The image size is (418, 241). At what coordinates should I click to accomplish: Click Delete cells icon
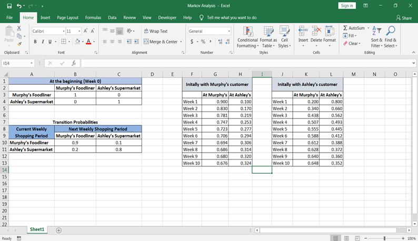tap(316, 32)
